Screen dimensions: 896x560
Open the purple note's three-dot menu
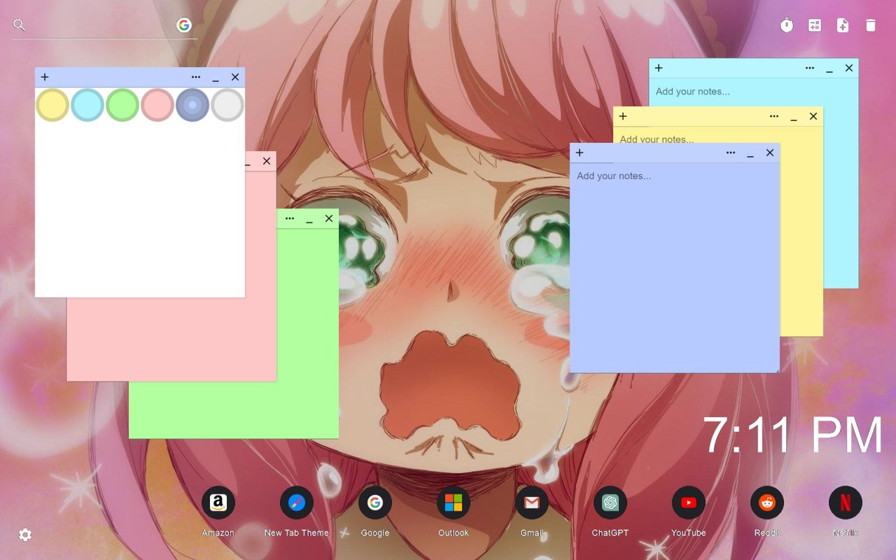(731, 153)
